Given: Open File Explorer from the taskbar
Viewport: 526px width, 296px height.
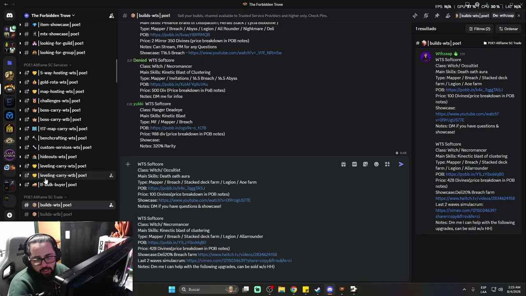Looking at the screenshot, I should click(x=281, y=289).
